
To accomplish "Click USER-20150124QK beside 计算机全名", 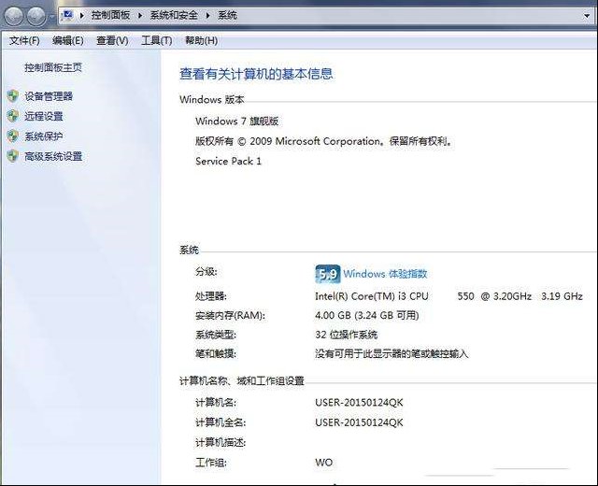I will [x=359, y=422].
